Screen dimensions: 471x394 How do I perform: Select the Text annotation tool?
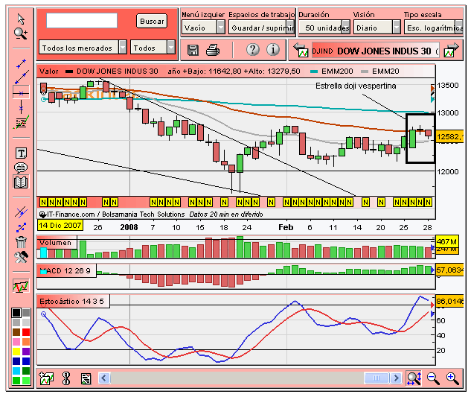coord(21,153)
